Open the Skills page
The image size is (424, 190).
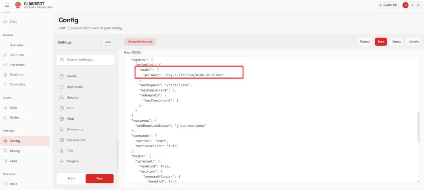pos(13,108)
